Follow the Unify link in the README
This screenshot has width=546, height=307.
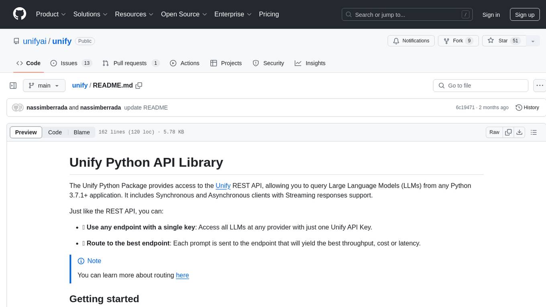[x=223, y=186]
